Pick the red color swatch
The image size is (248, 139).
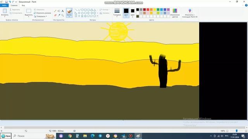click(148, 10)
